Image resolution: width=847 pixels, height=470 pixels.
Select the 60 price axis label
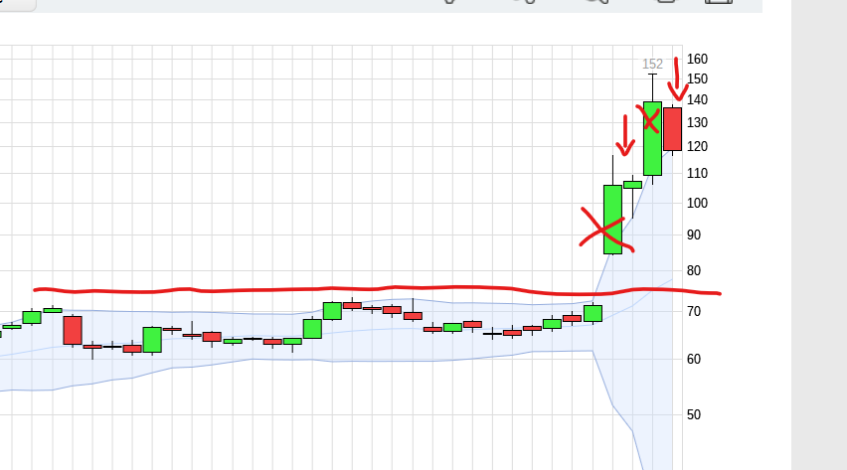(x=694, y=360)
